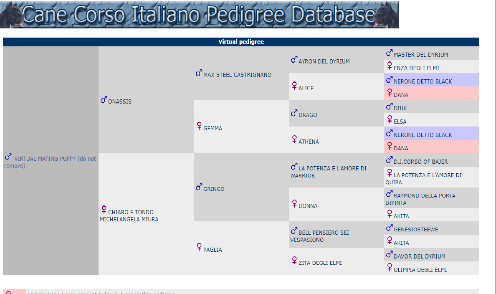Click male symbol beside VIRTUAL MATING PUPPY
The width and height of the screenshot is (496, 294).
(x=8, y=157)
